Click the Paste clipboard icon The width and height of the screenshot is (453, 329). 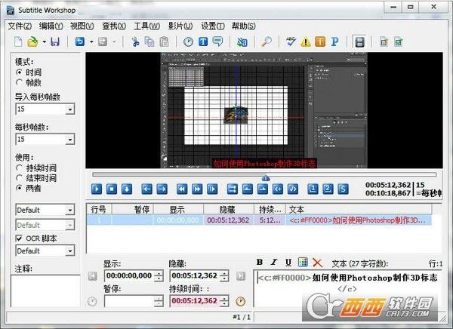point(164,42)
